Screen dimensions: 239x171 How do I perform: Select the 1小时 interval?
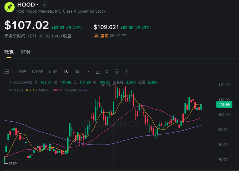click(53, 72)
